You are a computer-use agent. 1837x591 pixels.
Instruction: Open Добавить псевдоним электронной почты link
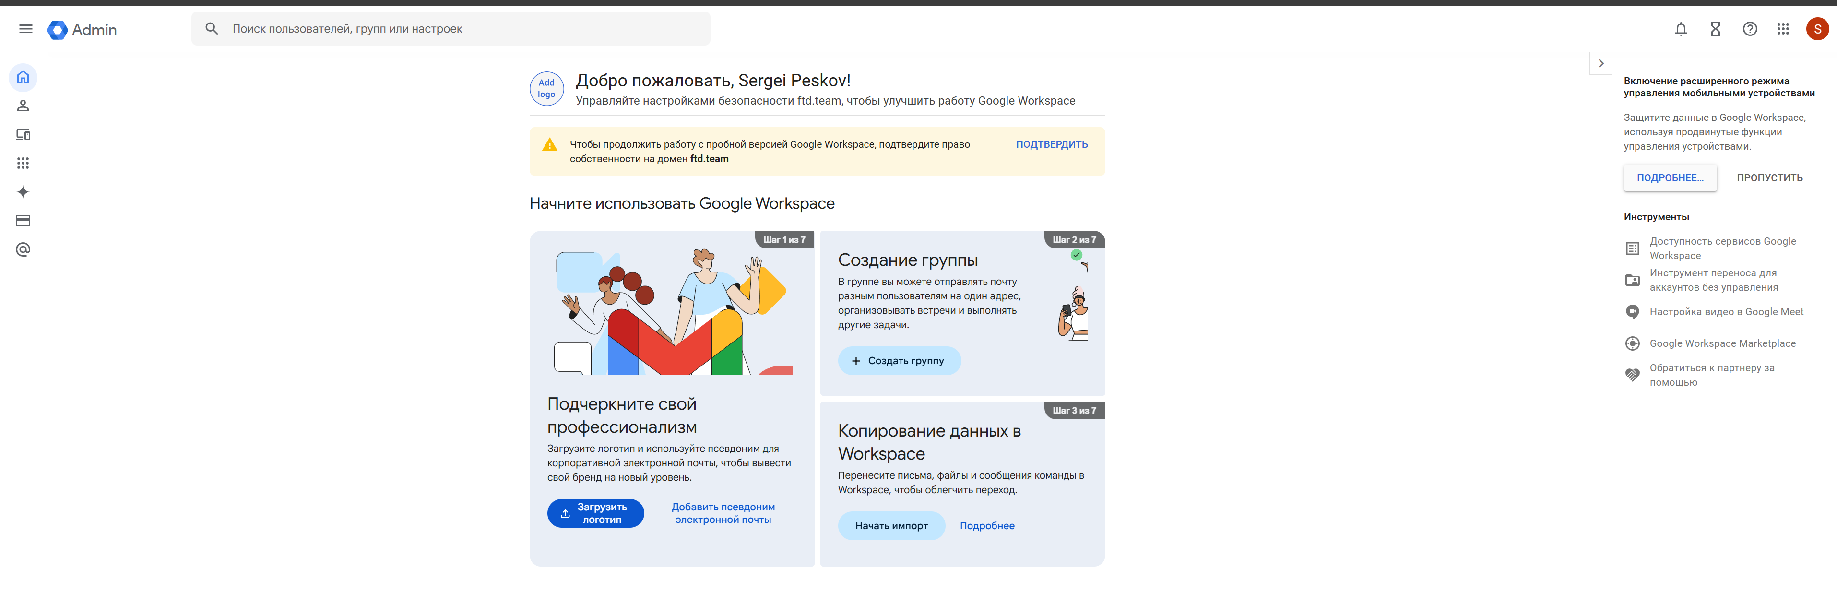[x=723, y=513]
